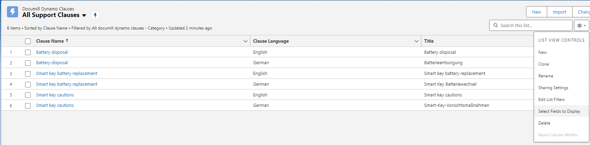Pin the All Support Clauses list view

[95, 15]
